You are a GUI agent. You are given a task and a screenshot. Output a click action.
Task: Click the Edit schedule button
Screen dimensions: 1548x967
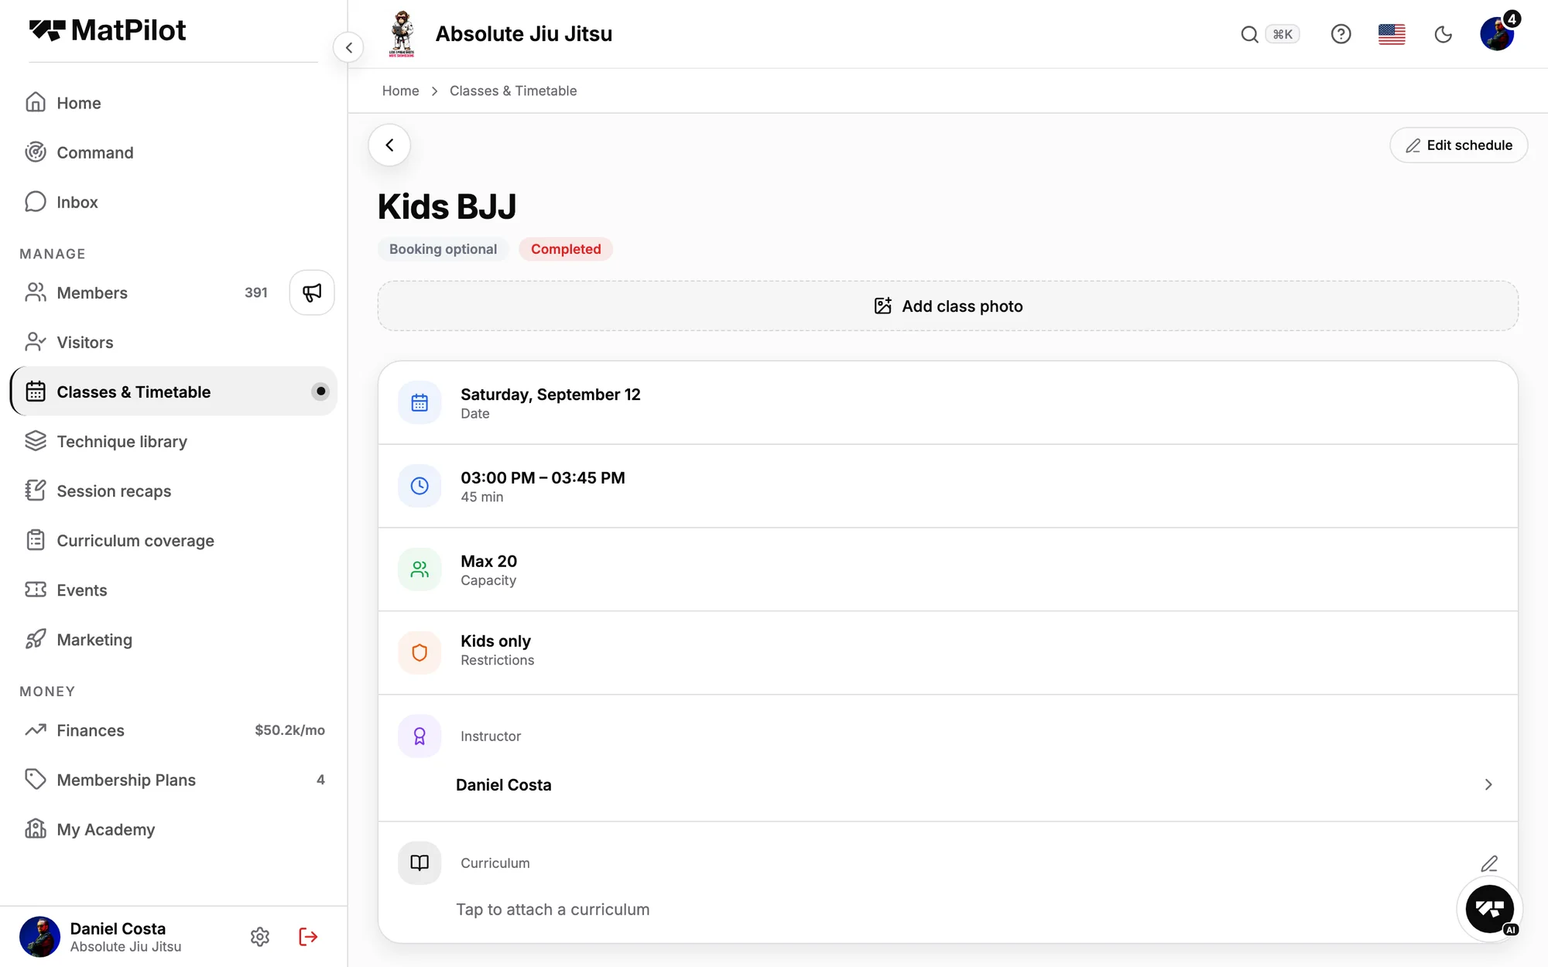click(1458, 145)
